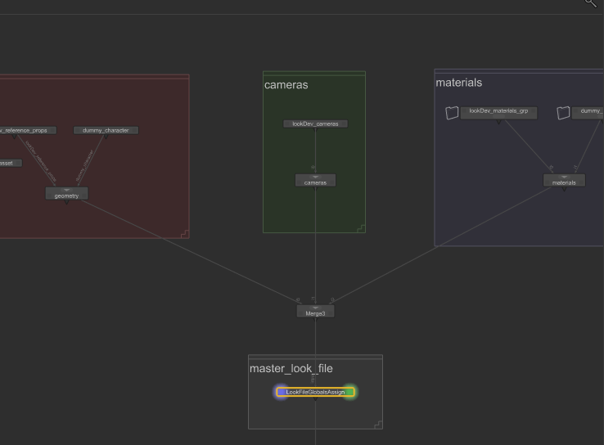This screenshot has width=604, height=445.
Task: Click resize handle of cameras backdrop
Action: [360, 227]
